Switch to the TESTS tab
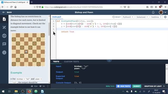The width and height of the screenshot is (168, 94). [56, 62]
